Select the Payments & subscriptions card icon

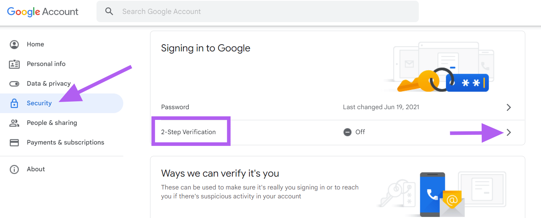point(14,142)
